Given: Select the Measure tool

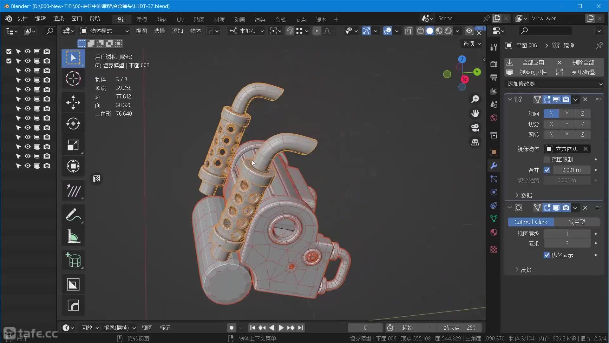Looking at the screenshot, I should [x=73, y=236].
